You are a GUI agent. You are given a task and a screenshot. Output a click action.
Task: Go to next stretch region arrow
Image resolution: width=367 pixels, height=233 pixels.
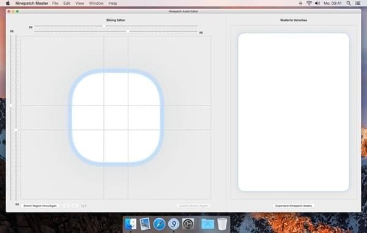pyautogui.click(x=75, y=206)
